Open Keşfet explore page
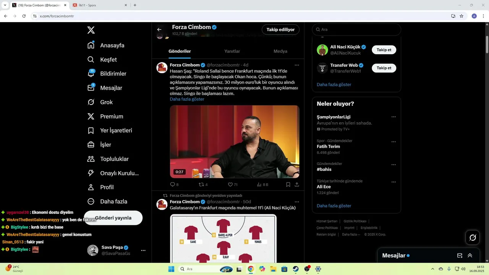489x275 pixels. (102, 60)
